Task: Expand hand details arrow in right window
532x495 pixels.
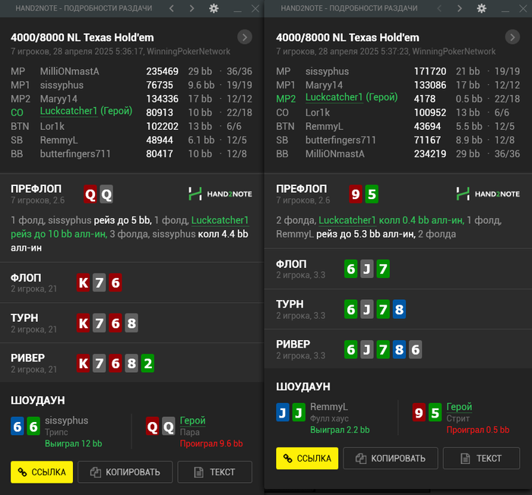Action: point(512,37)
